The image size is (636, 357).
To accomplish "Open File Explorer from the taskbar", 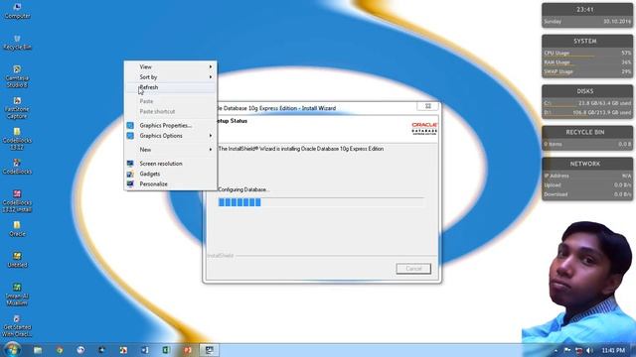I will click(38, 350).
